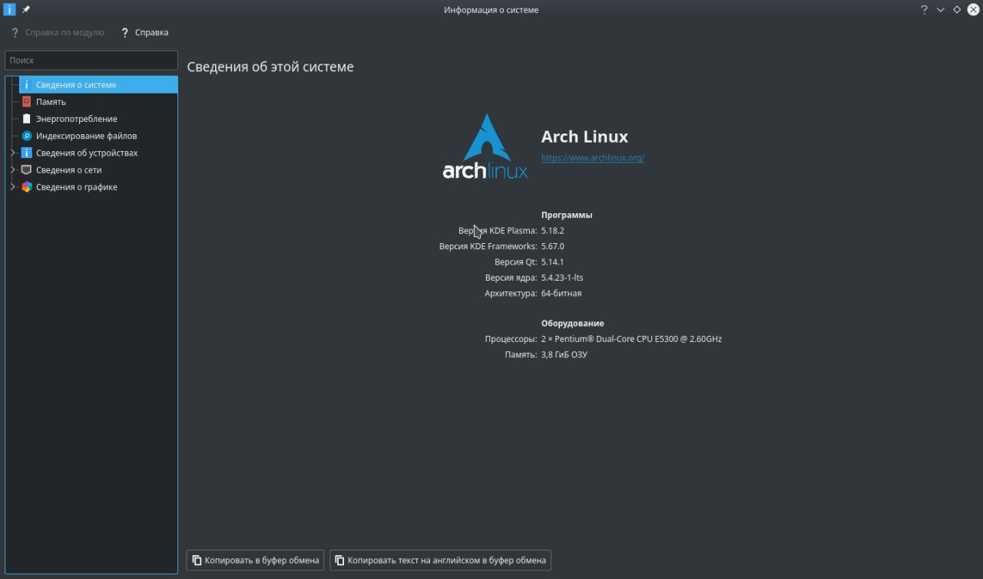Click the "Сведения об этой системе" page title
The width and height of the screenshot is (983, 579).
point(270,67)
